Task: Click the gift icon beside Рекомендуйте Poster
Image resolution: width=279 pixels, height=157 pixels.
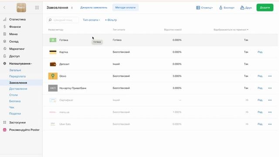Action: [x=5, y=130]
